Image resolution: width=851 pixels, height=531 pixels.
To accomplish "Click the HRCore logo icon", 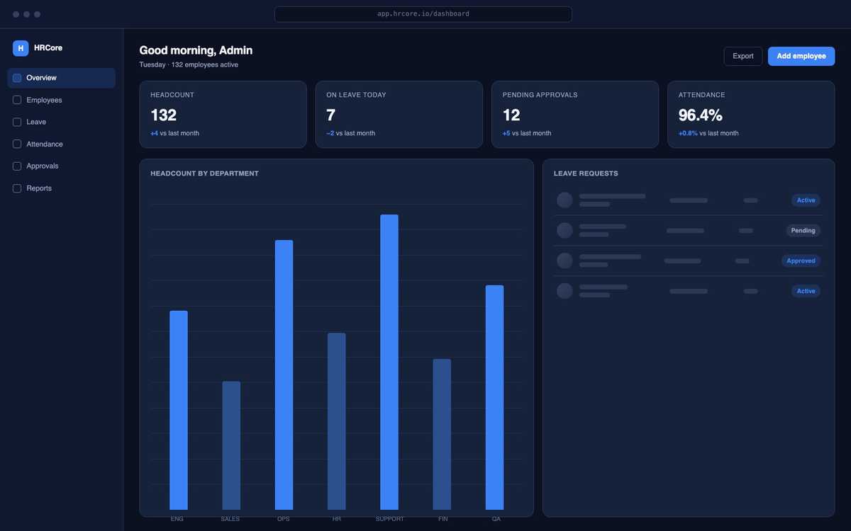I will pos(21,48).
